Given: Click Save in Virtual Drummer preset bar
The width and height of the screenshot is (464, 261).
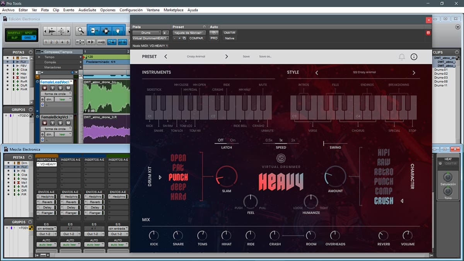Looking at the screenshot, I should pos(246,56).
